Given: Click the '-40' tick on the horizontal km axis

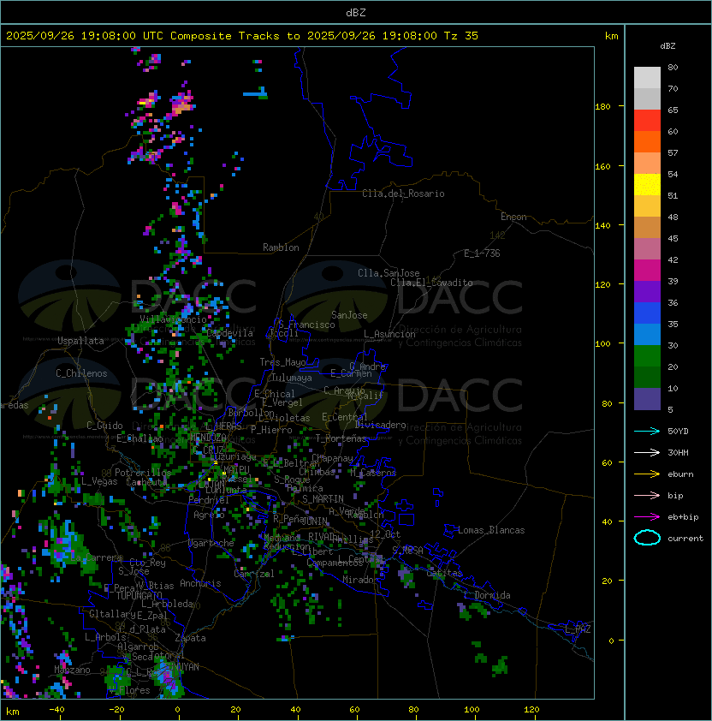Looking at the screenshot, I should tap(56, 710).
